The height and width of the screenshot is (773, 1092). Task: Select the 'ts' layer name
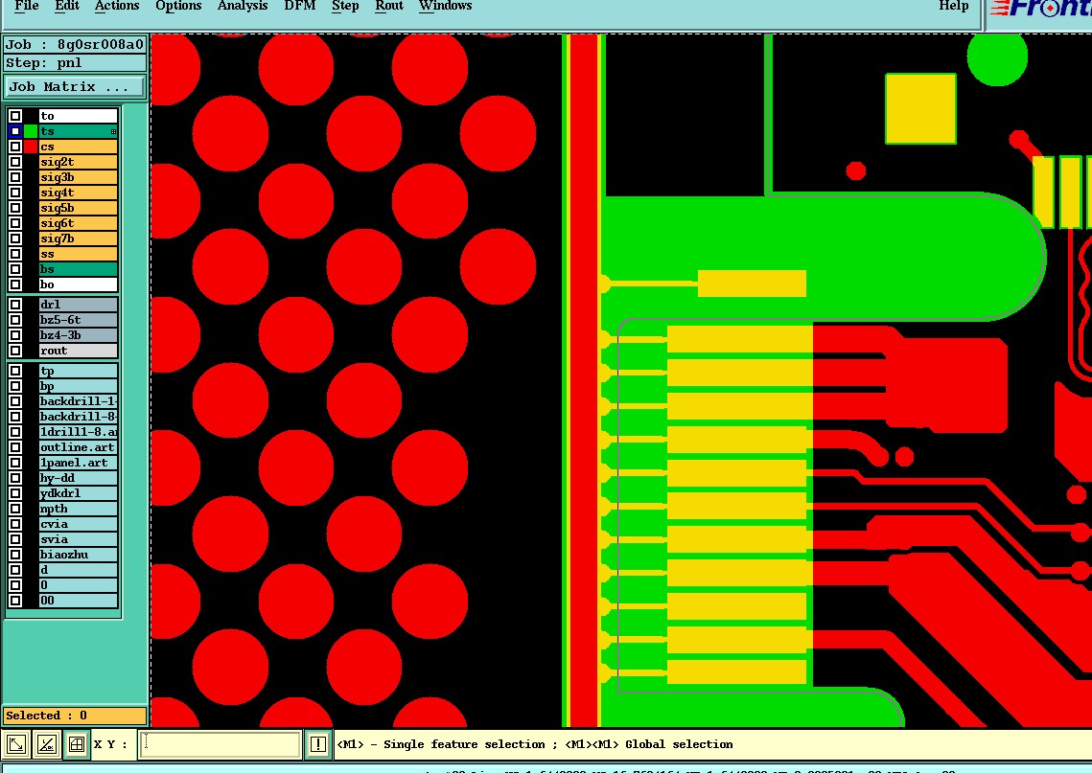tap(78, 131)
